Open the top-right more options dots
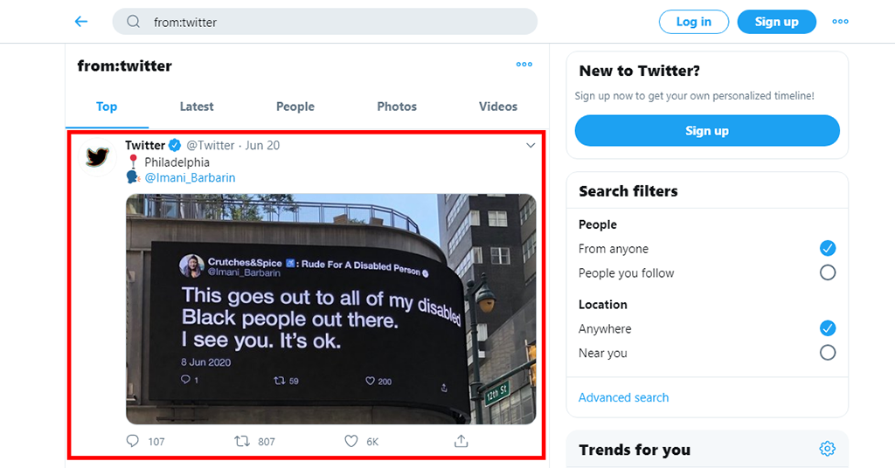This screenshot has width=895, height=468. (x=840, y=22)
